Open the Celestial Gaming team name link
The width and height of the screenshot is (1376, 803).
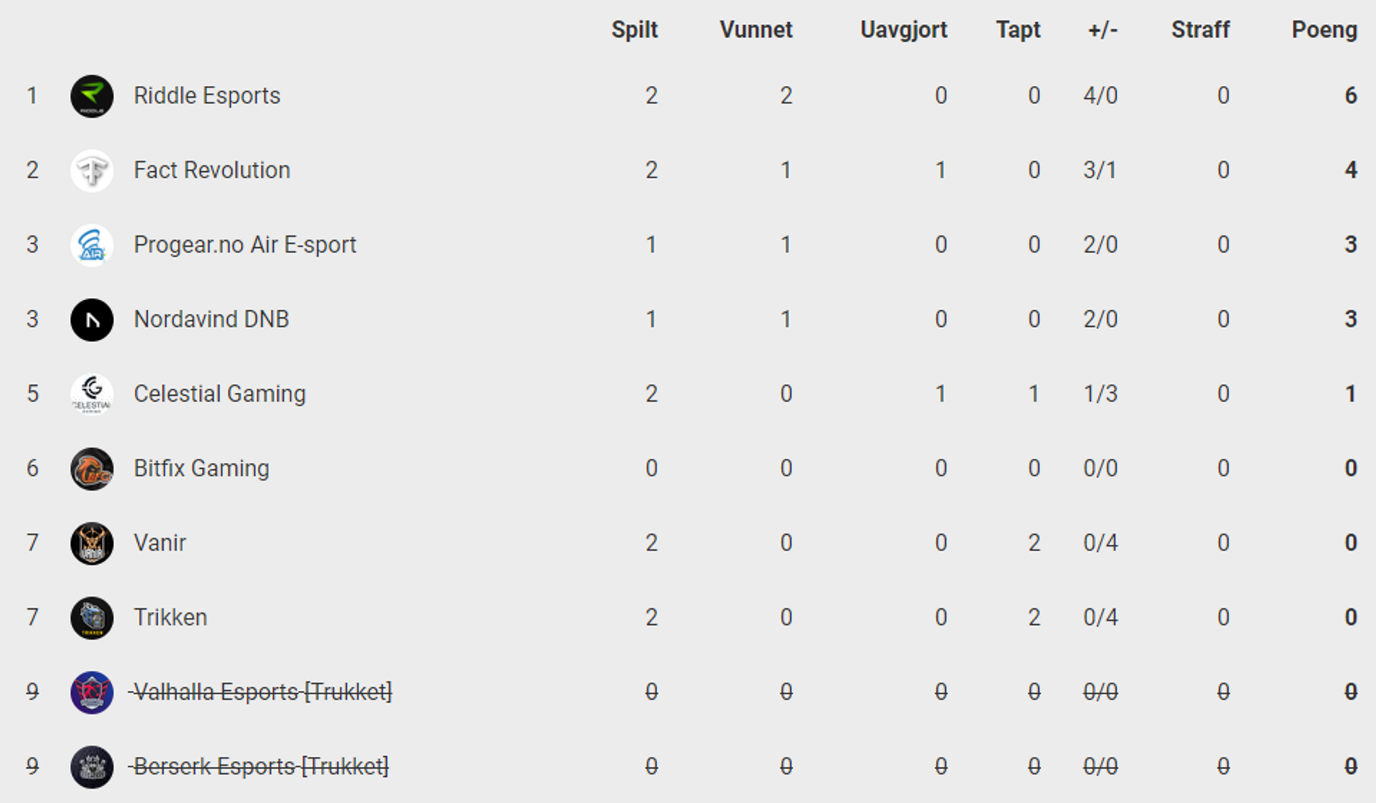point(219,394)
